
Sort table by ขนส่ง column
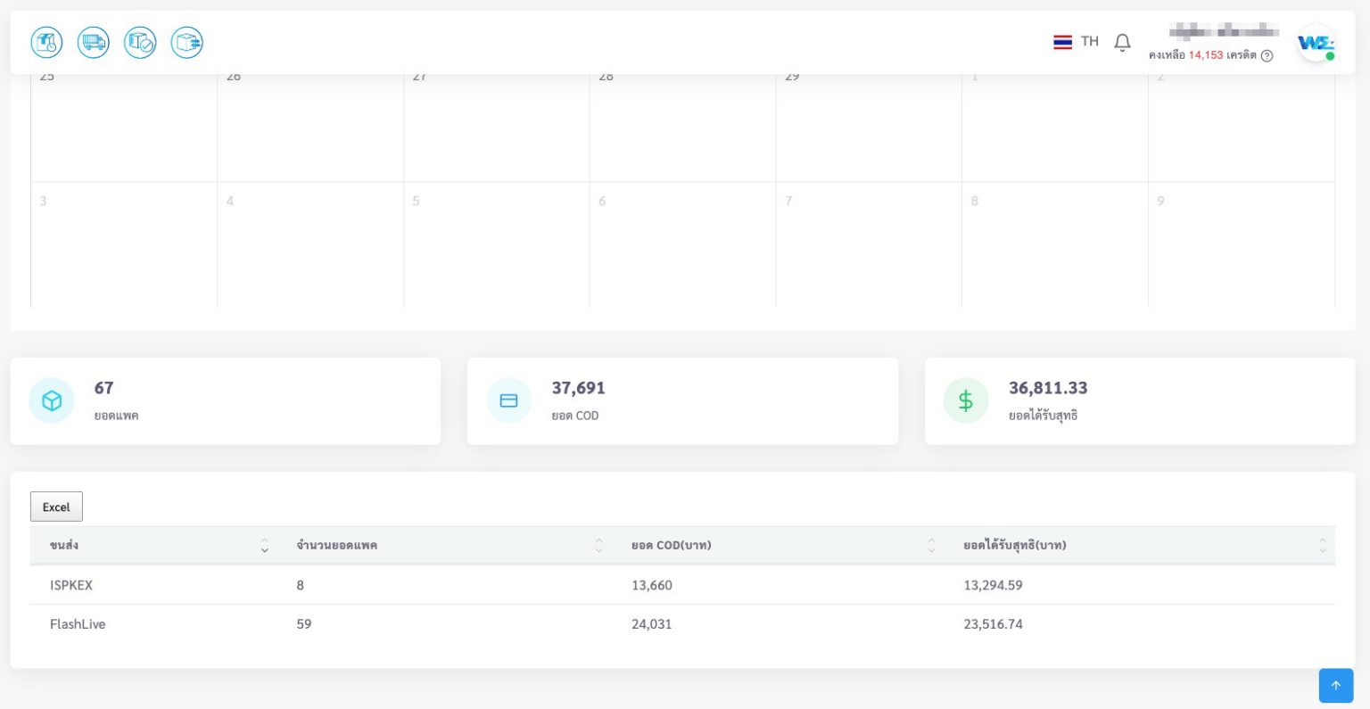point(264,545)
